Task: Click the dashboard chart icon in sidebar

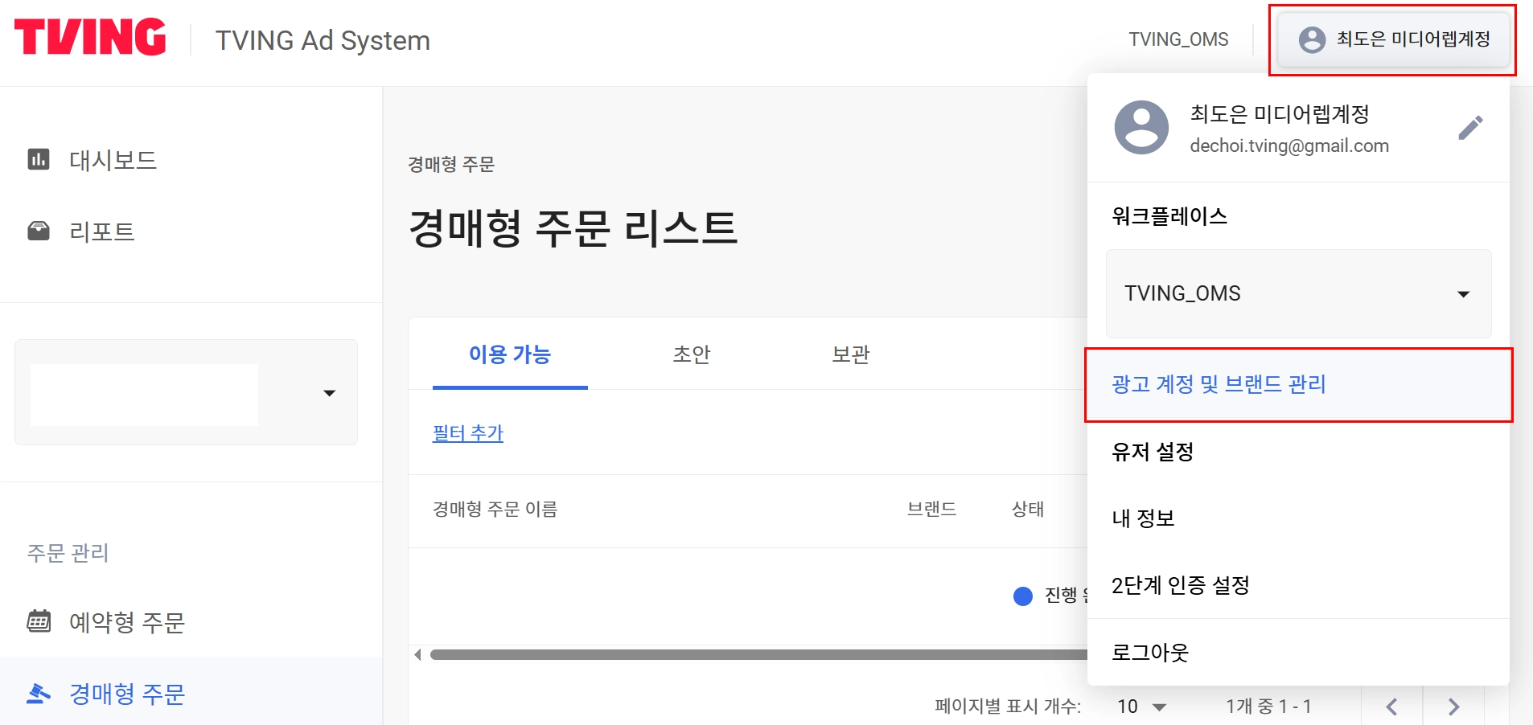Action: coord(39,159)
